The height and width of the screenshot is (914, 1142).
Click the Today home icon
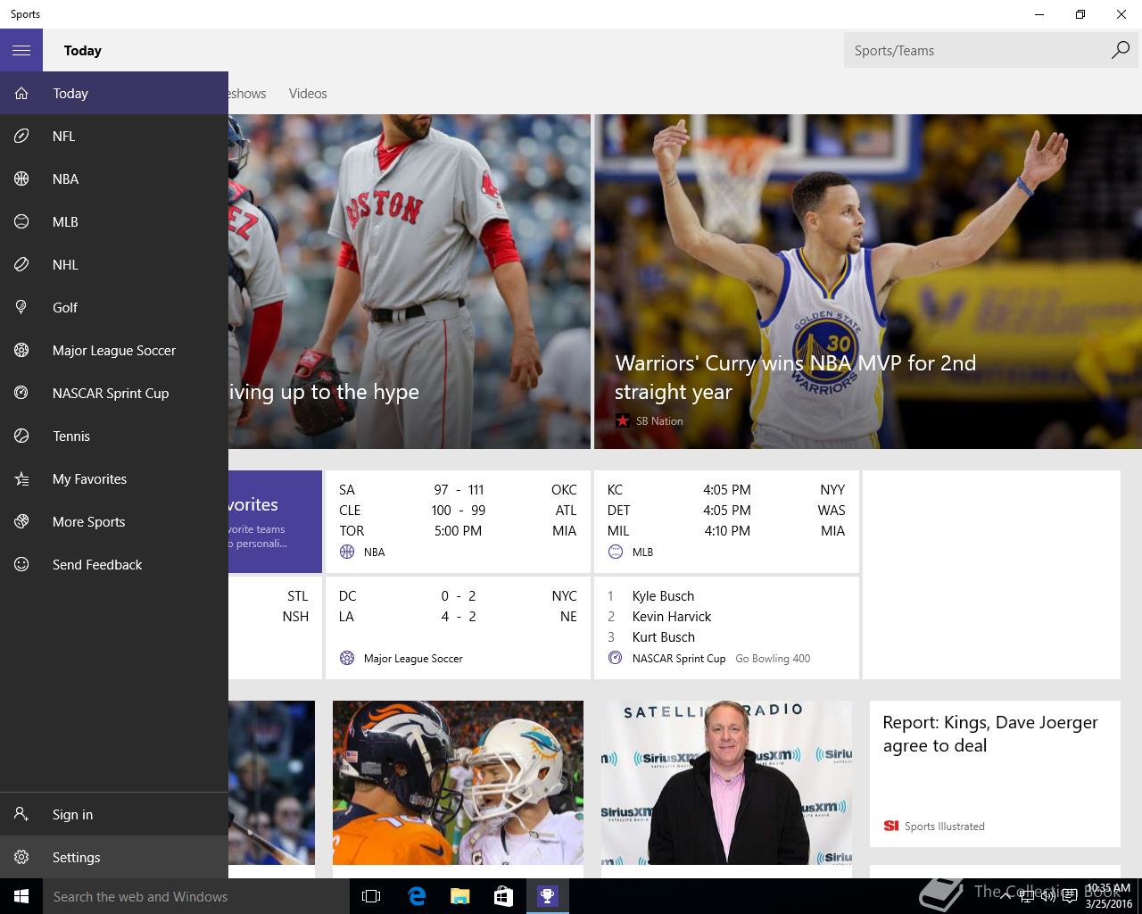pyautogui.click(x=21, y=94)
